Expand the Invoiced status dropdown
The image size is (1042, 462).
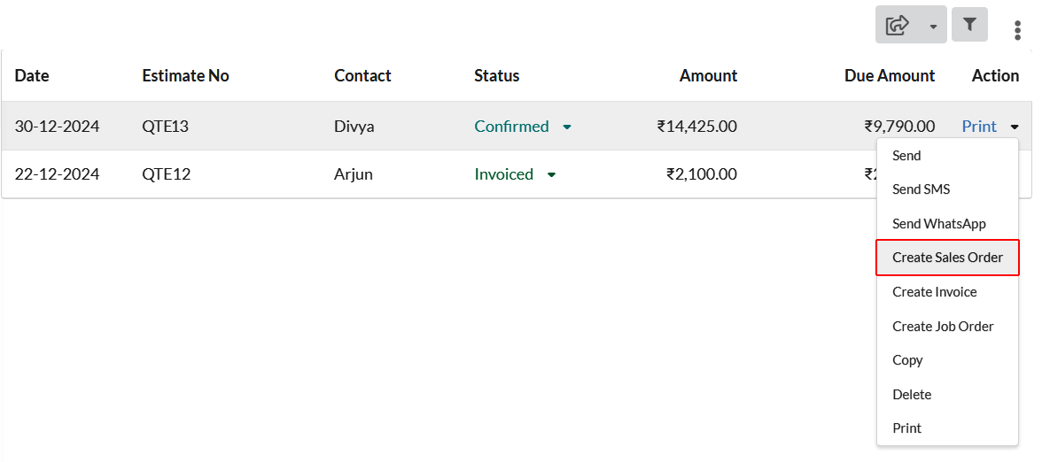tap(551, 174)
